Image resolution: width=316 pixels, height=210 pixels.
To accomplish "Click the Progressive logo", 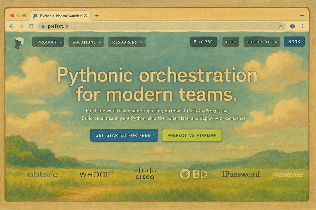I will (x=288, y=175).
